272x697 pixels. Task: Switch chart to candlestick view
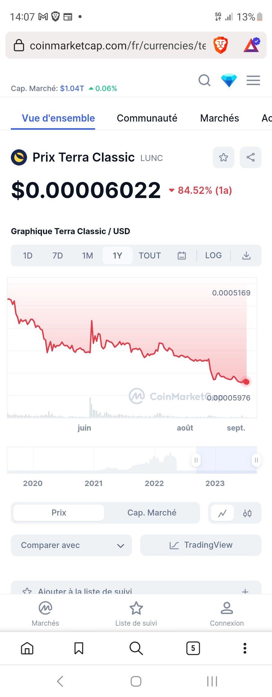click(x=247, y=513)
